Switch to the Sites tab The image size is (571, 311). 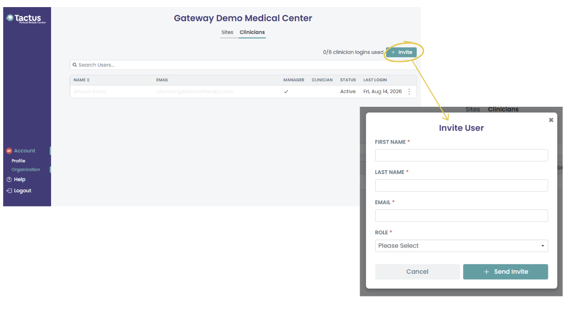(227, 32)
